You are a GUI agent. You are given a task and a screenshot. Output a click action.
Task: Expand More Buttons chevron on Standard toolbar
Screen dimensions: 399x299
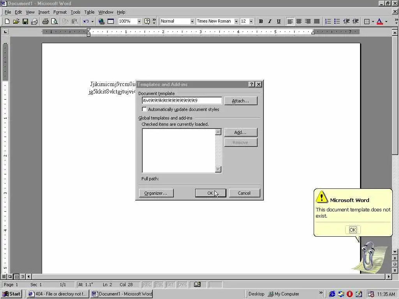click(x=154, y=21)
